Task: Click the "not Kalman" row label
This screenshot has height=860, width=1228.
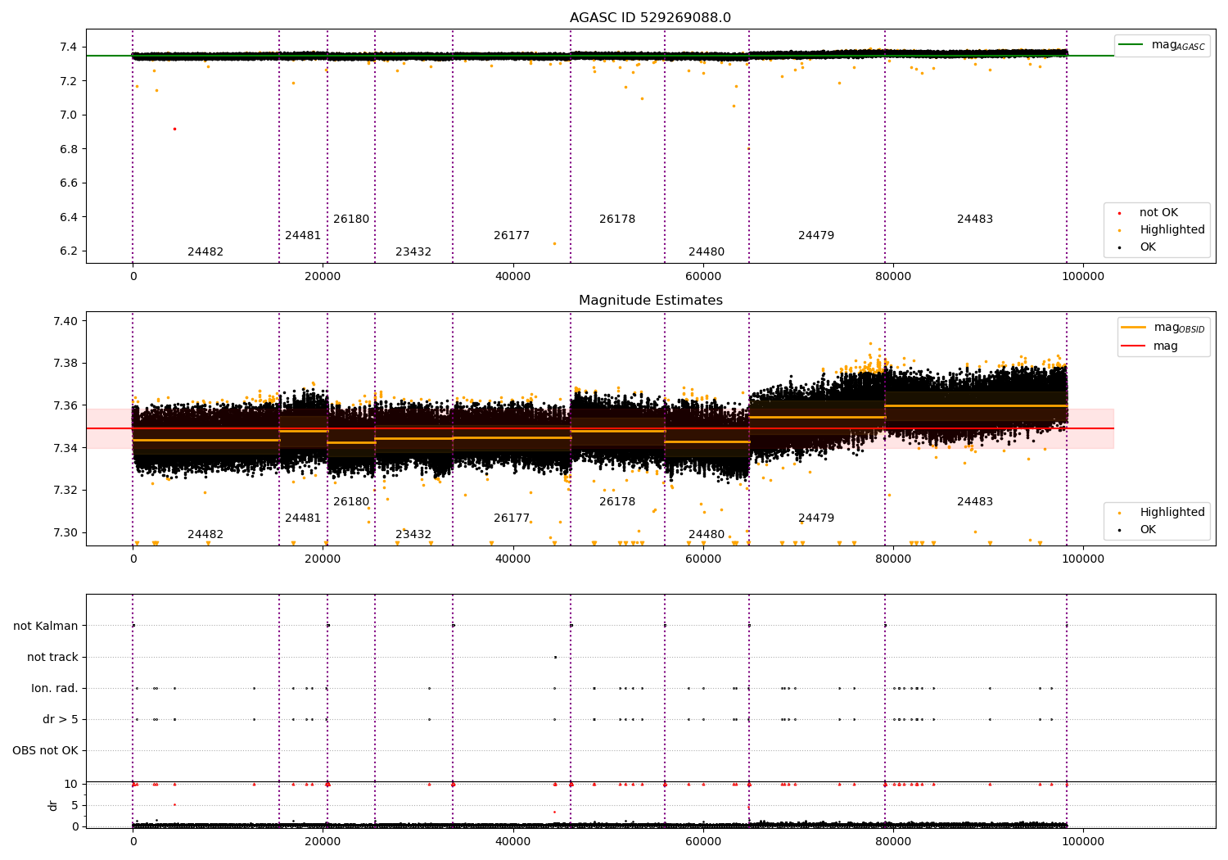Action: coord(46,627)
